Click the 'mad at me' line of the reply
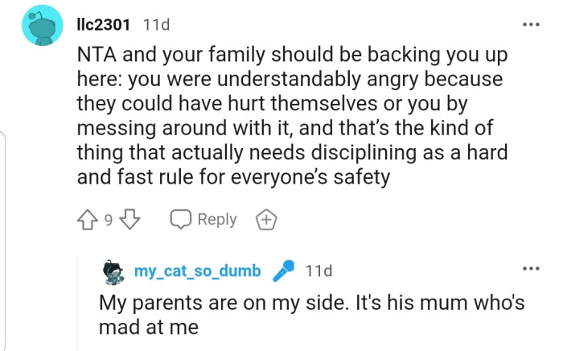This screenshot has width=563, height=351. pyautogui.click(x=149, y=328)
